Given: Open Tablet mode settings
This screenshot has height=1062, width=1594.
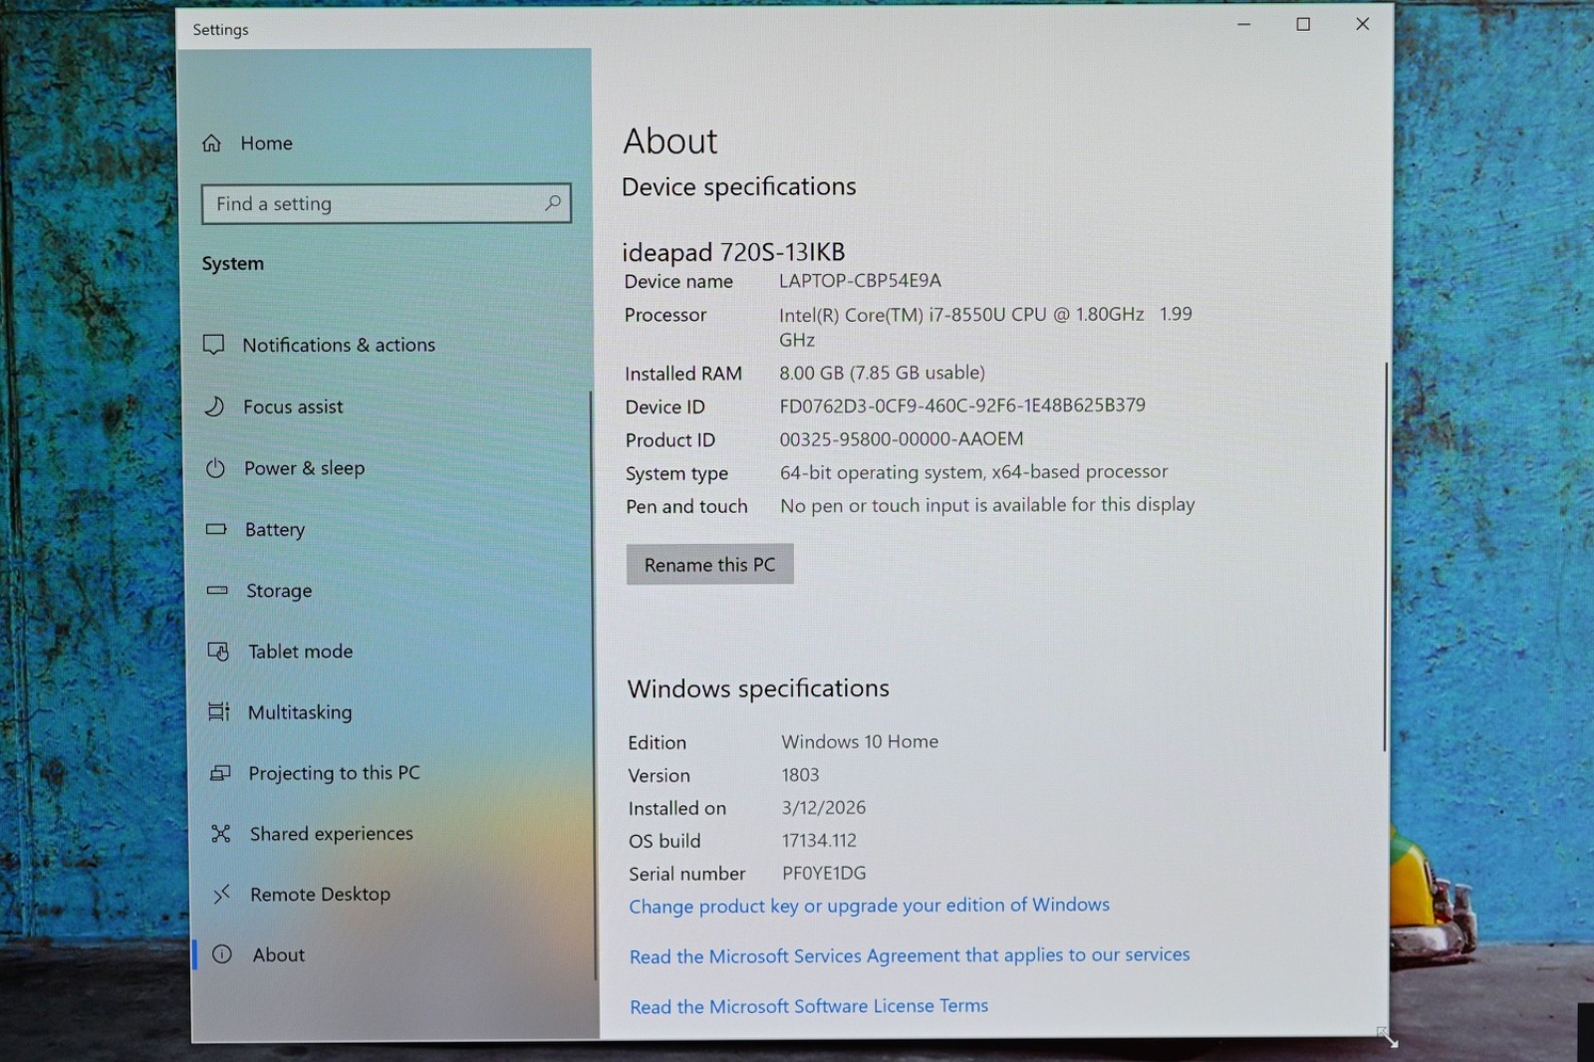Looking at the screenshot, I should pyautogui.click(x=300, y=652).
